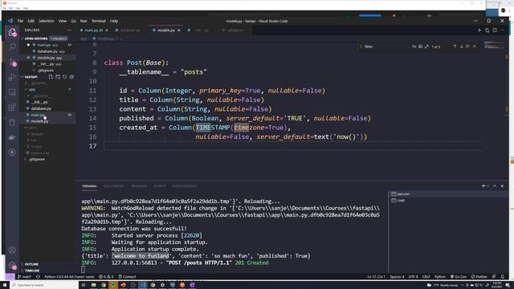
Task: Click the editor minimap preview
Action: pyautogui.click(x=494, y=45)
